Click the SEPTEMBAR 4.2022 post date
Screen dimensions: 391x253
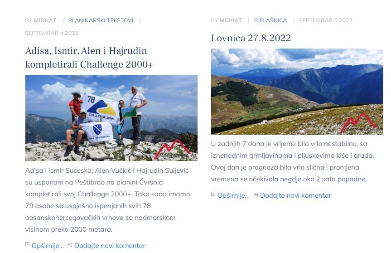[52, 33]
